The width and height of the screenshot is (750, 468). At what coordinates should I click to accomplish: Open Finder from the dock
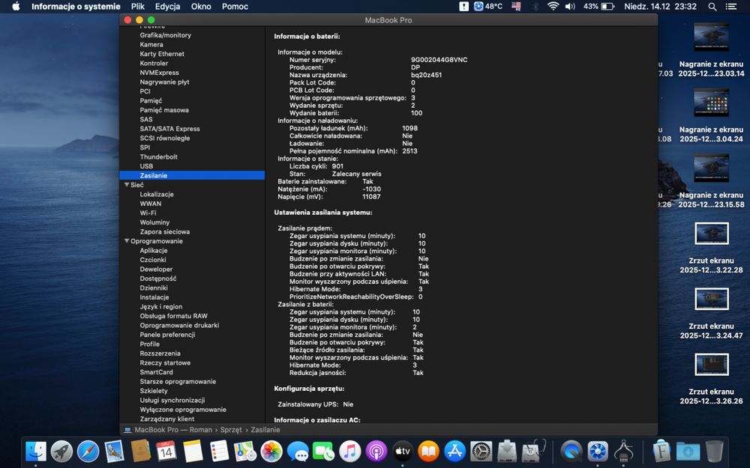[35, 452]
